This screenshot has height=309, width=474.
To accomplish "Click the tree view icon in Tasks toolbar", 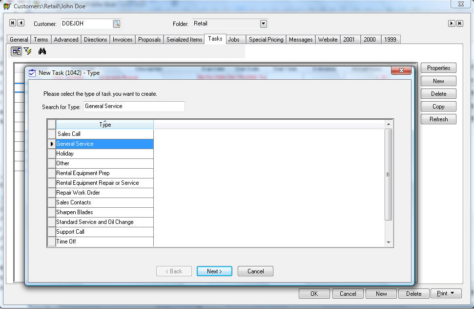I will coord(16,51).
